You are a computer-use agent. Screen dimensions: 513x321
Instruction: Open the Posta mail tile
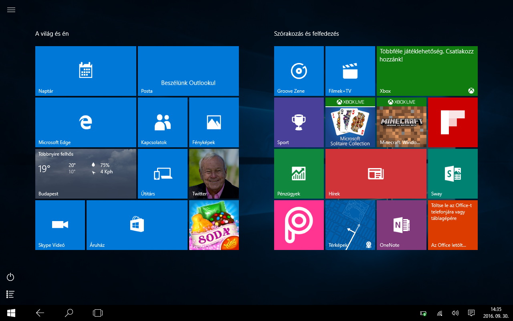point(188,71)
